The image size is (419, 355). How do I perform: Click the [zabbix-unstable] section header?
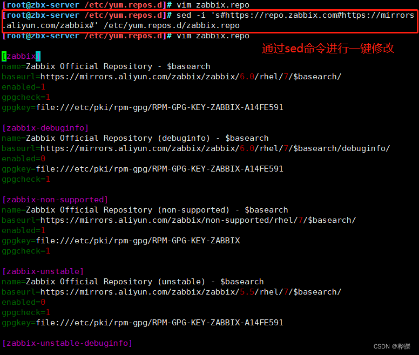(x=43, y=272)
